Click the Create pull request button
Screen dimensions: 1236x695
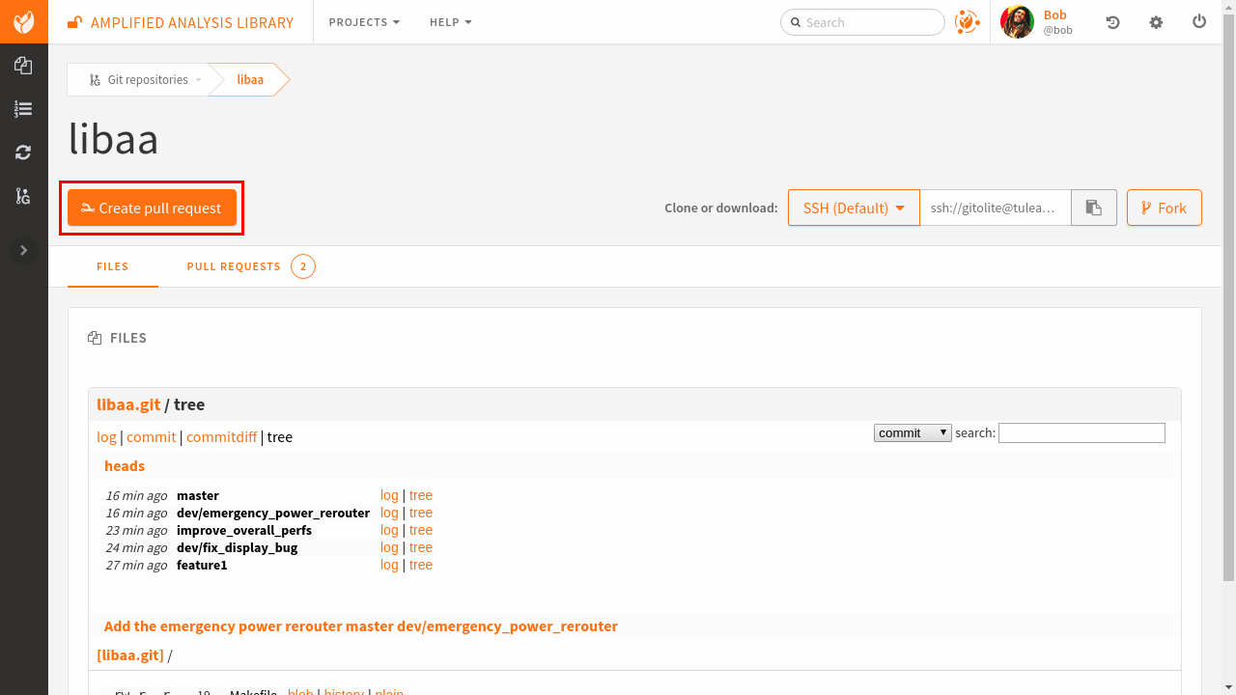[x=151, y=208]
